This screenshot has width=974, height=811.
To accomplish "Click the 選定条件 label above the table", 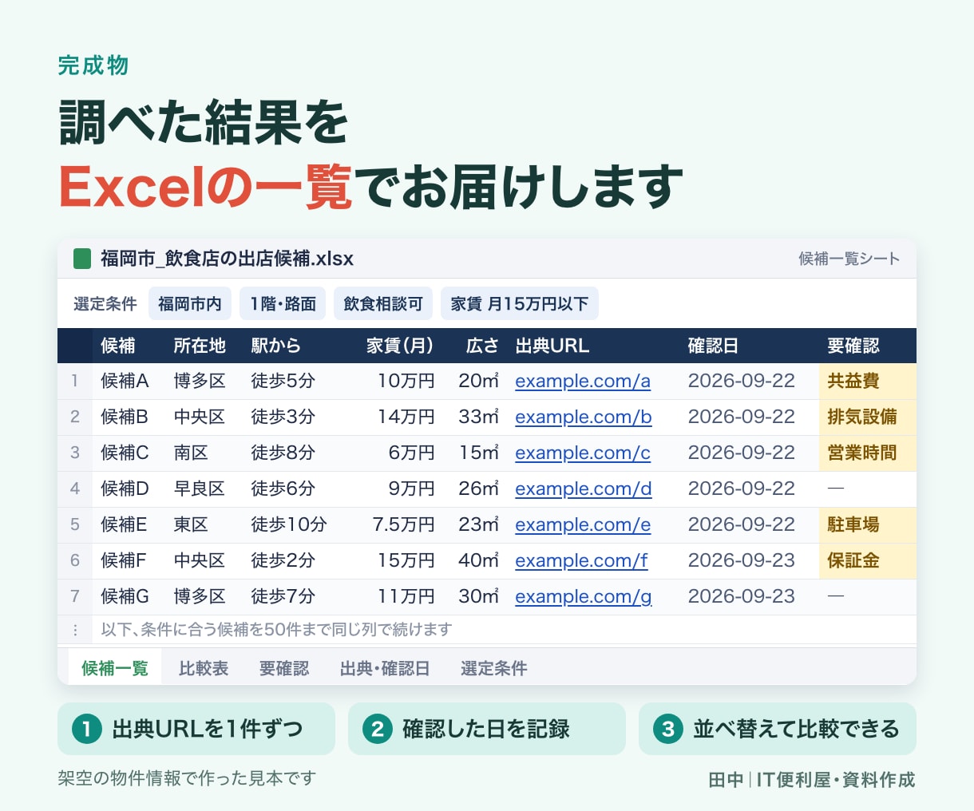I will 105,303.
